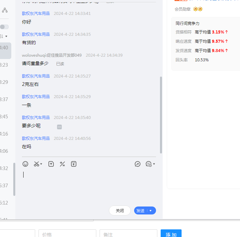Click the blue 添加 add button

[171, 234]
